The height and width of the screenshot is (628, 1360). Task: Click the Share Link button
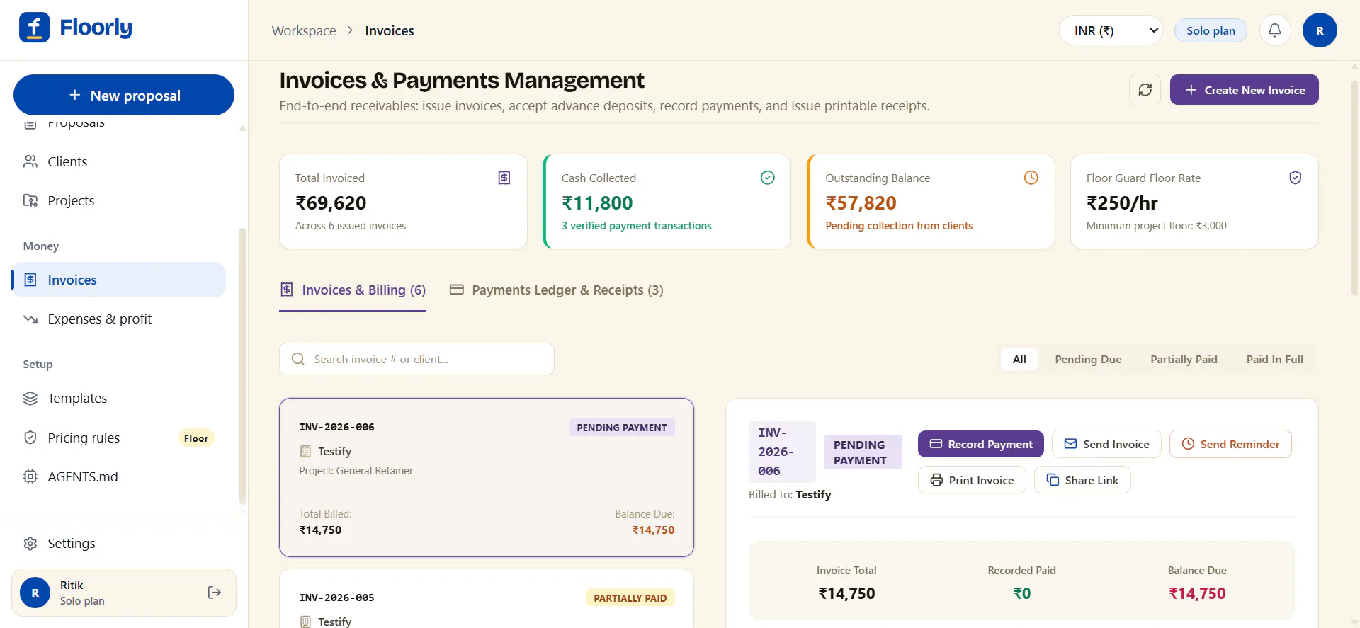click(1082, 480)
